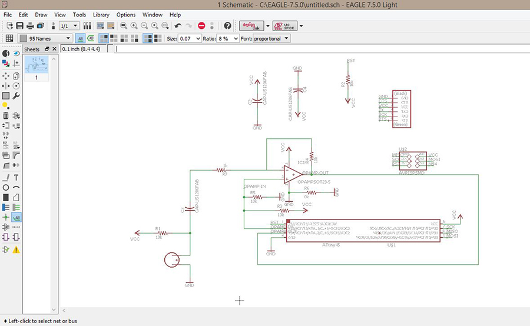
Task: Select the Bus tool
Action: point(6,207)
